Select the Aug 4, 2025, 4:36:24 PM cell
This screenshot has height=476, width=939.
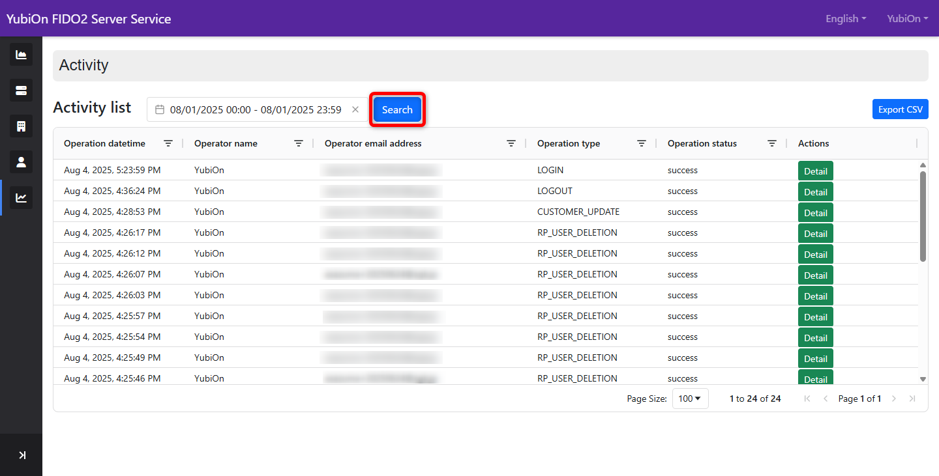click(x=112, y=191)
